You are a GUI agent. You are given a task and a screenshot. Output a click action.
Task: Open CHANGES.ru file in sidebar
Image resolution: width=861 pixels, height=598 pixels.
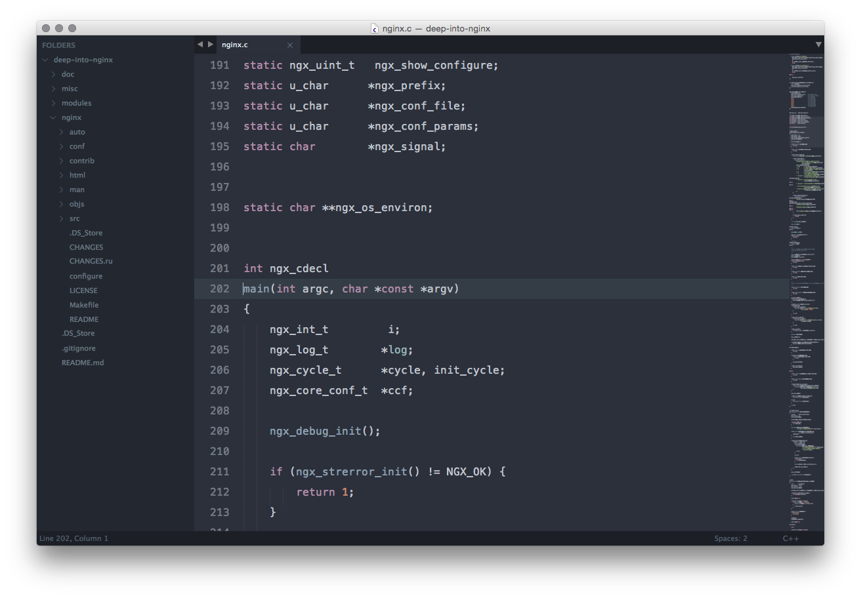coord(91,262)
